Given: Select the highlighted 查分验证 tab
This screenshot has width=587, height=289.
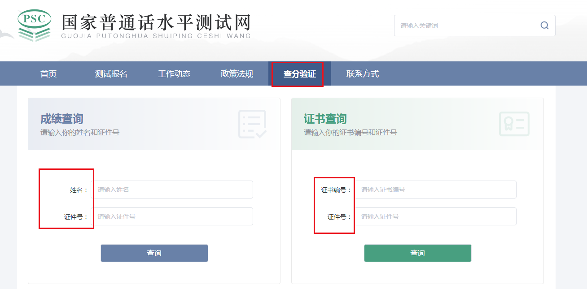Looking at the screenshot, I should [298, 73].
